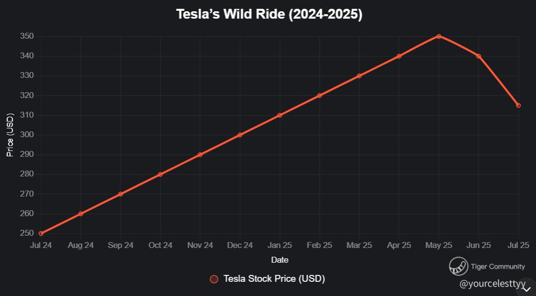Viewport: 536px width, 296px height.
Task: Select the Jan 25 data point at 310
Action: click(280, 115)
